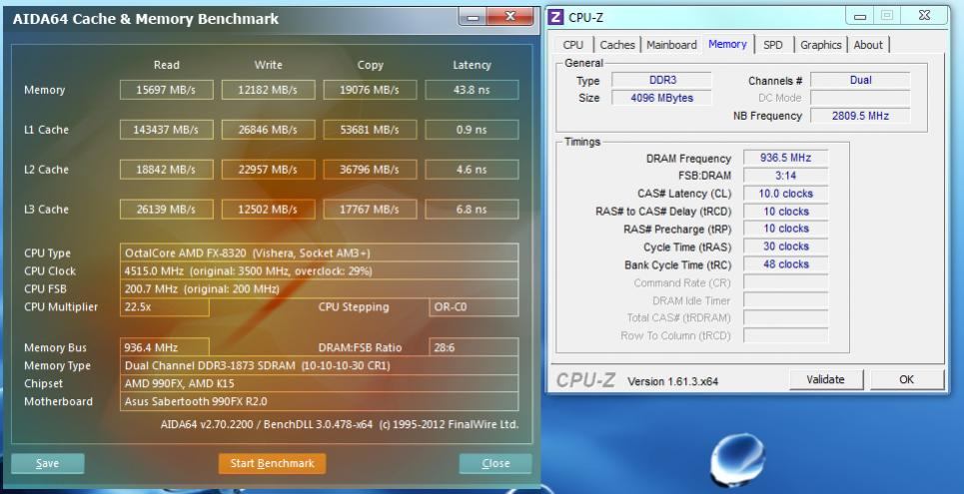964x494 pixels.
Task: Click the Channels # field showing Dual
Action: (x=860, y=80)
